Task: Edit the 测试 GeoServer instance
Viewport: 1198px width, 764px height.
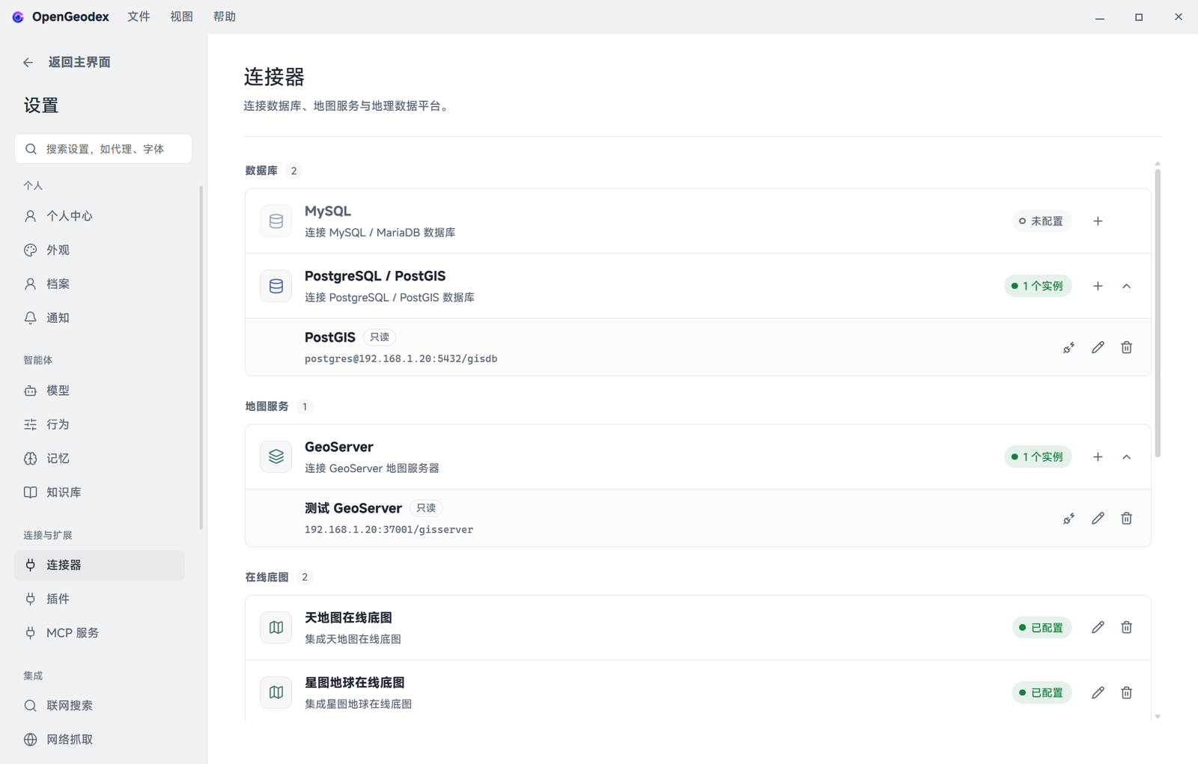Action: 1098,518
